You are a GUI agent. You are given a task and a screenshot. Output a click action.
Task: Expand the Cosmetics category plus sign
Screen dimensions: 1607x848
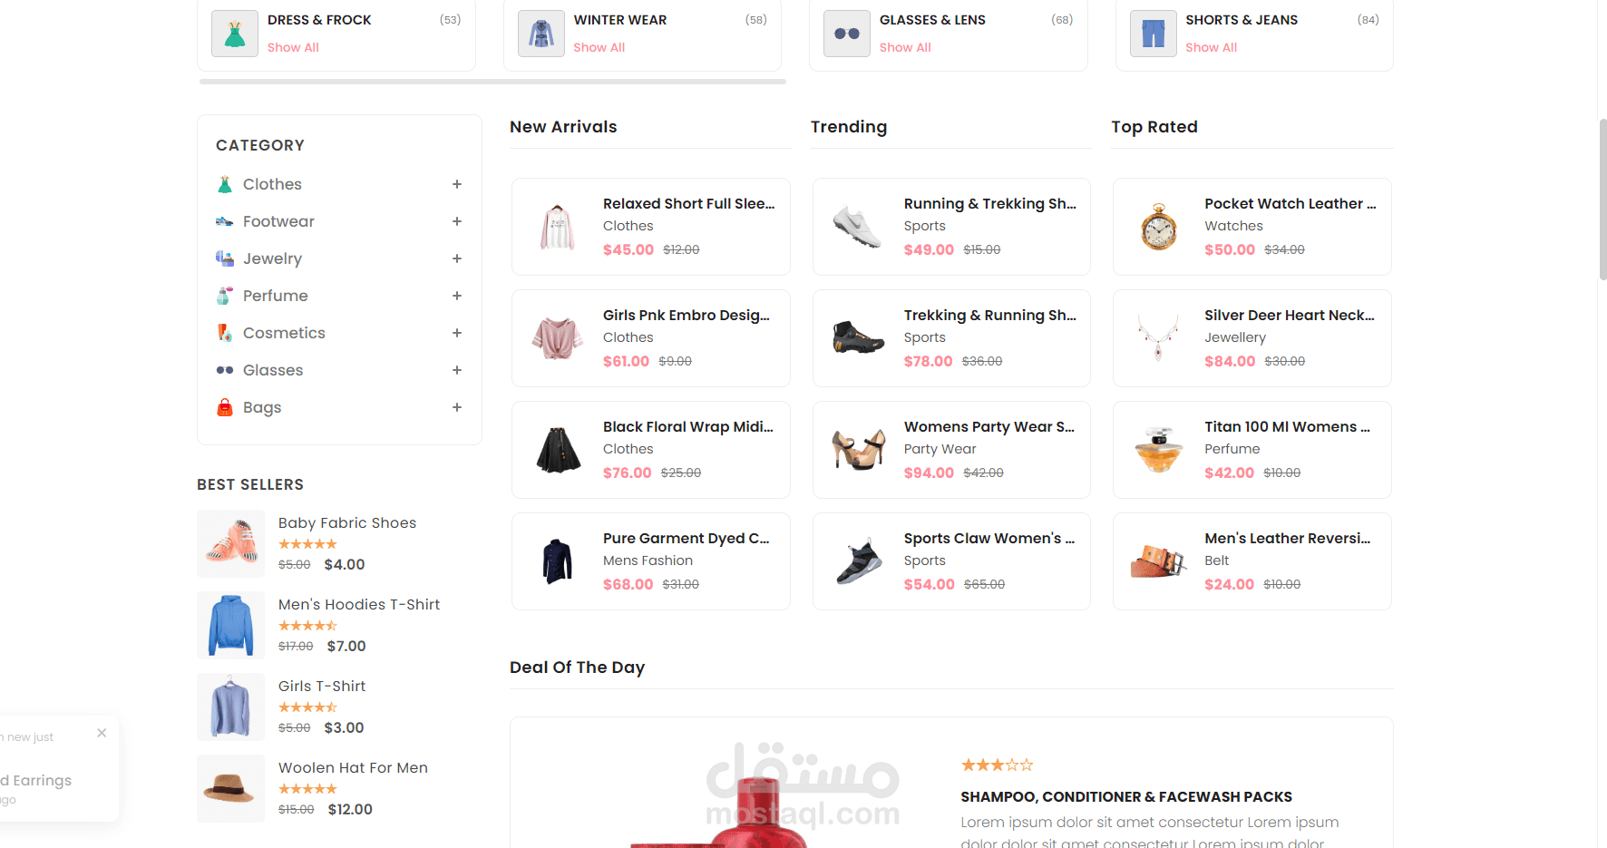coord(457,333)
